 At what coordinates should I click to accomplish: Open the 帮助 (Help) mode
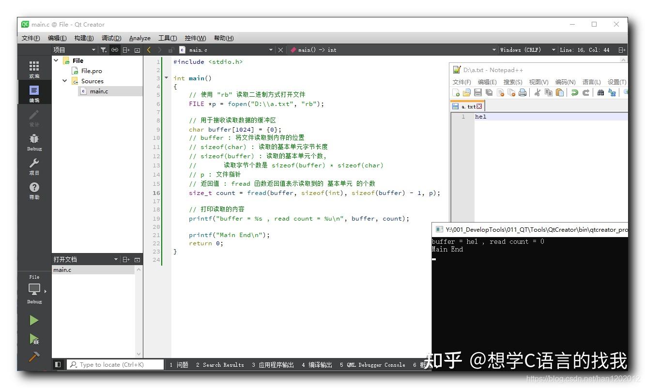click(34, 190)
